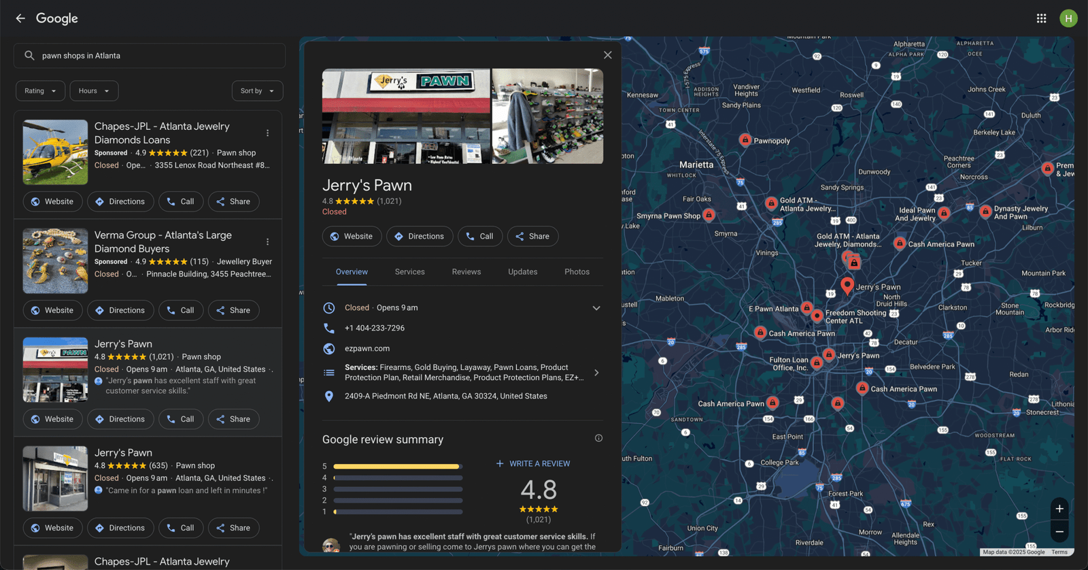Click Call button in Jerry's Pawn detail panel
This screenshot has width=1088, height=570.
click(x=480, y=236)
